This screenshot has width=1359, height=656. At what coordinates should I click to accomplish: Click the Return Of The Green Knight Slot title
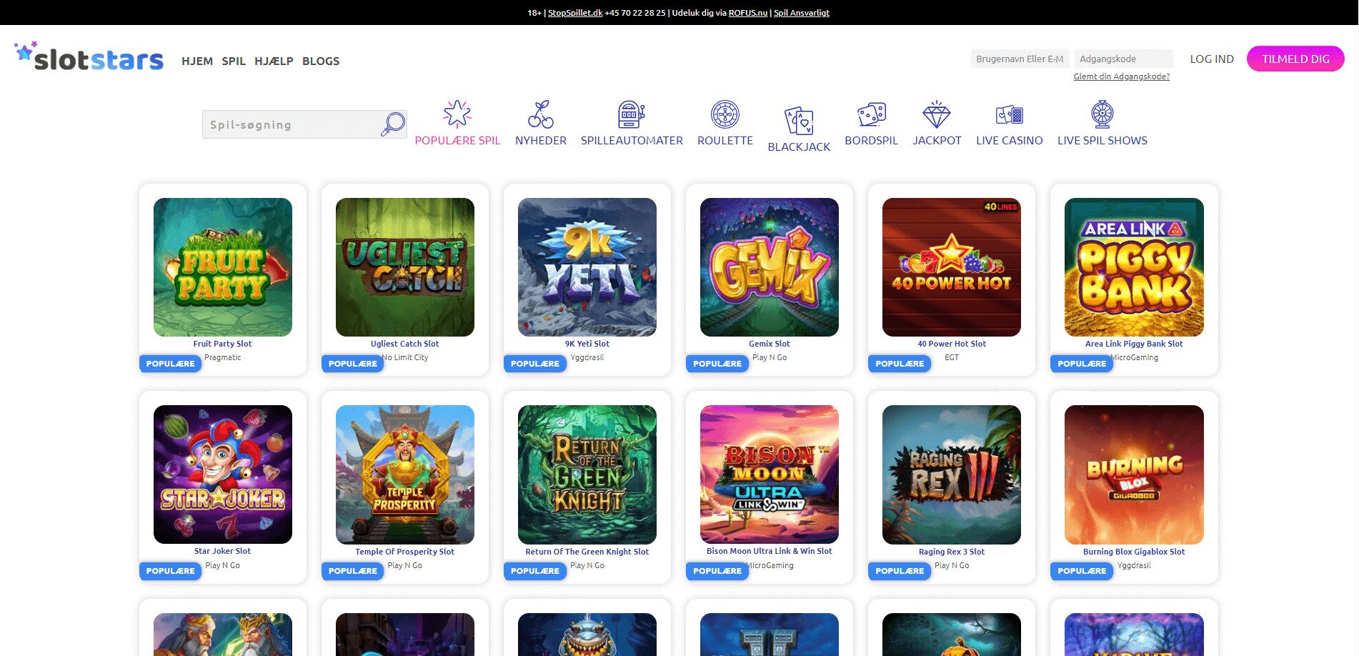coord(587,552)
